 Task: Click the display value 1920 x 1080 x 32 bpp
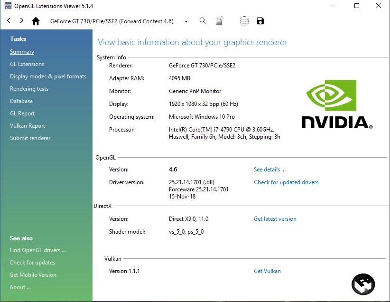click(204, 104)
